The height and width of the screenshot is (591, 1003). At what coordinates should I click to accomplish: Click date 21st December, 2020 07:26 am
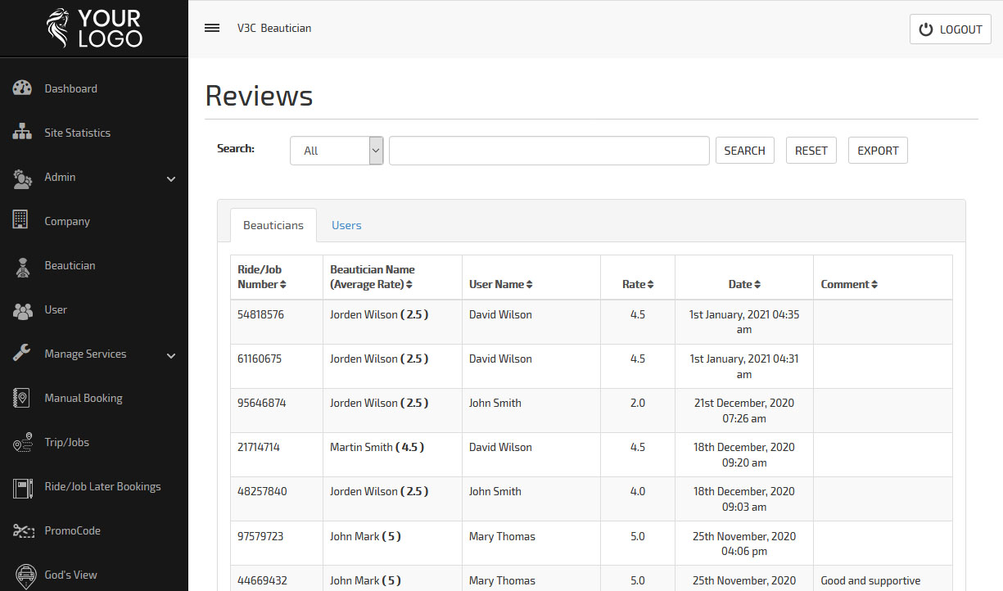743,410
